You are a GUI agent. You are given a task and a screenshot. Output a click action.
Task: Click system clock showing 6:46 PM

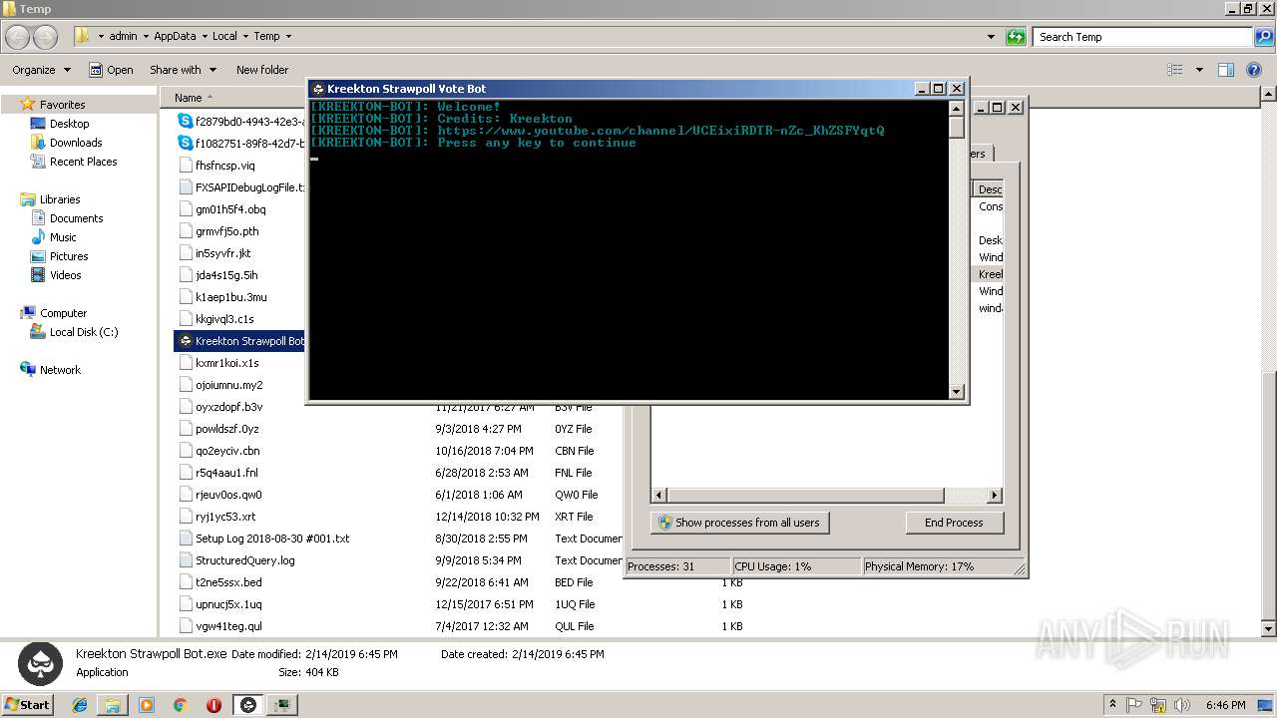click(1225, 705)
